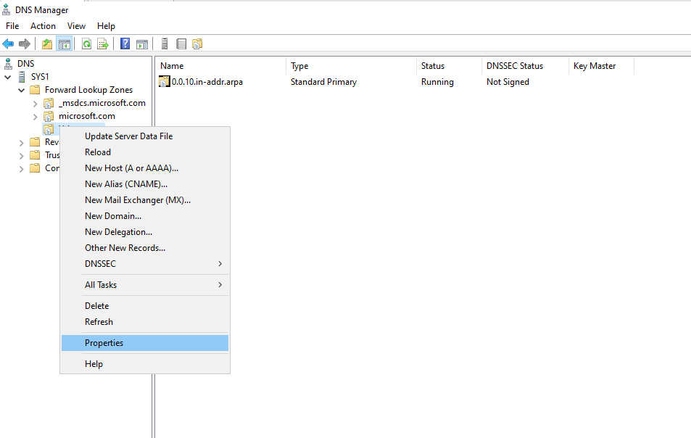Open the Action menu

click(x=43, y=26)
